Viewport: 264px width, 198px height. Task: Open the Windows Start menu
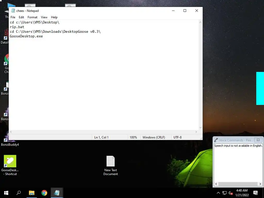tap(6, 193)
